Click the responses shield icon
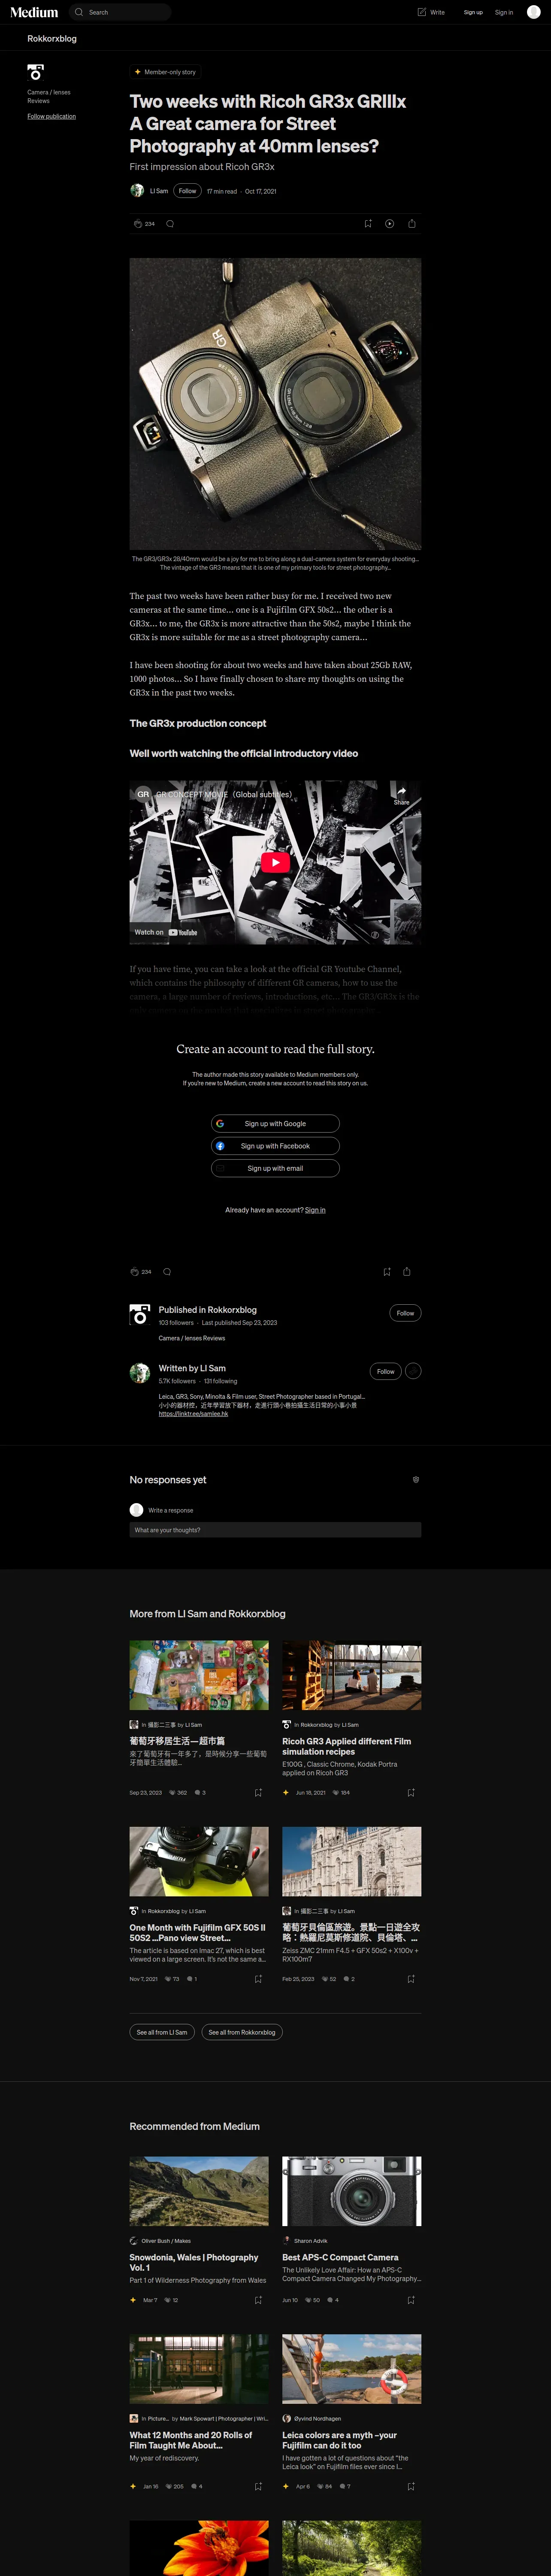 click(x=416, y=1479)
